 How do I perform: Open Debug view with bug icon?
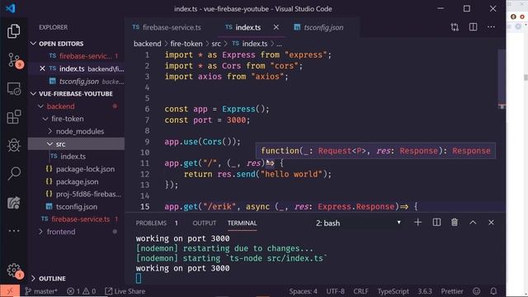[14, 145]
